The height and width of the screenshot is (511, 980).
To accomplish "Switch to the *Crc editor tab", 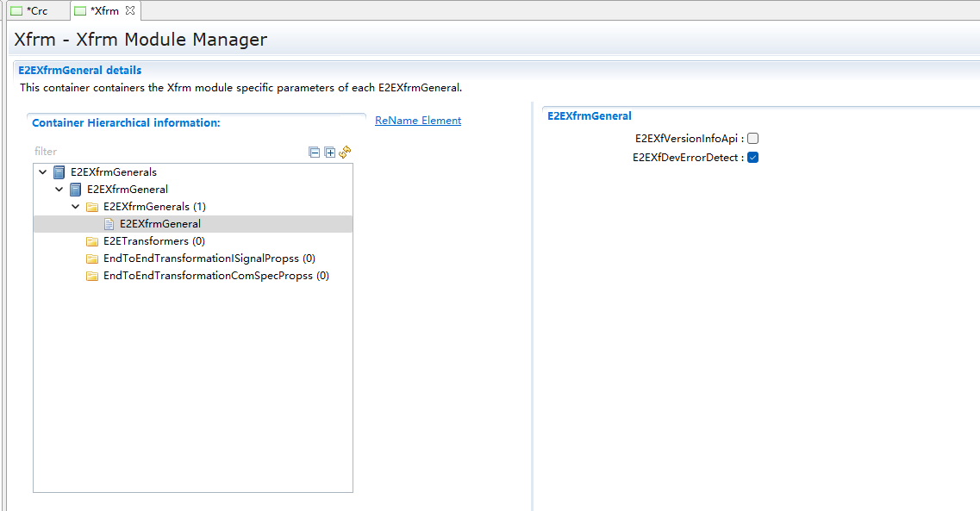I will click(36, 11).
